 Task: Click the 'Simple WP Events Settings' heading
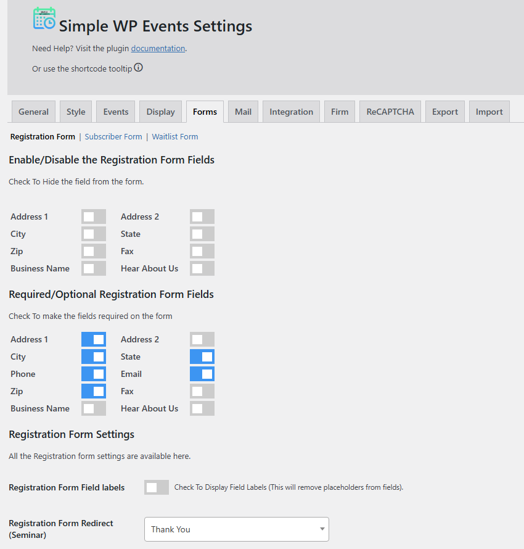(x=156, y=27)
